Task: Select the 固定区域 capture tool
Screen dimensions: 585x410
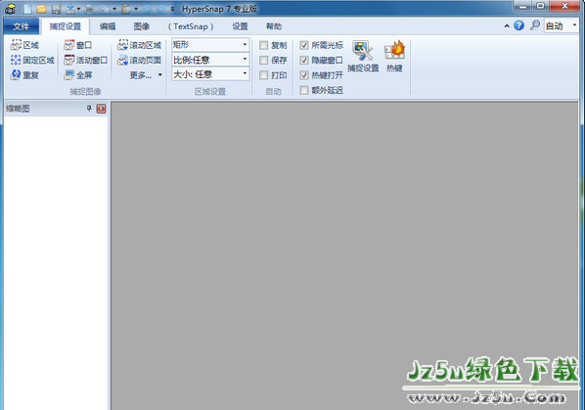Action: (32, 60)
